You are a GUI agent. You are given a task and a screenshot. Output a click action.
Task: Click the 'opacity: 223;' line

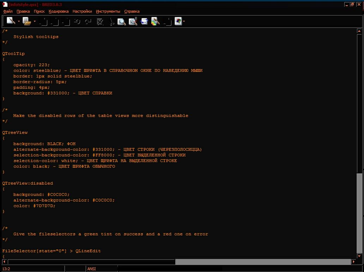(x=32, y=65)
